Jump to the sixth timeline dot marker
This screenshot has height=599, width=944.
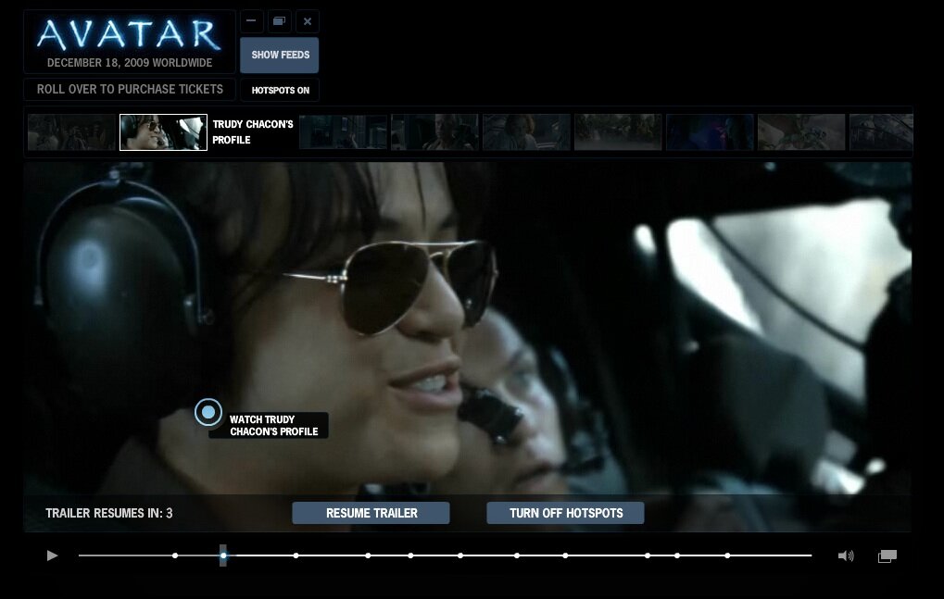(x=460, y=555)
